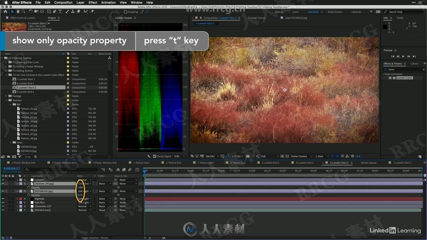Switch to Render Queue tab

369,163
